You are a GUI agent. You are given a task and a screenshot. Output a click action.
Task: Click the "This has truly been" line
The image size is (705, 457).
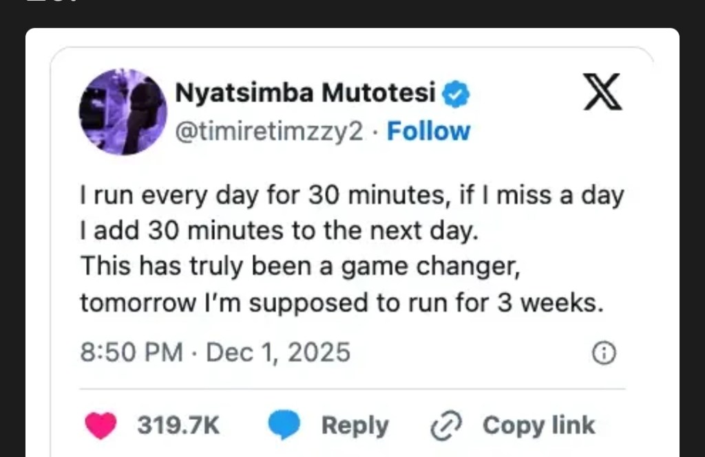click(x=299, y=266)
